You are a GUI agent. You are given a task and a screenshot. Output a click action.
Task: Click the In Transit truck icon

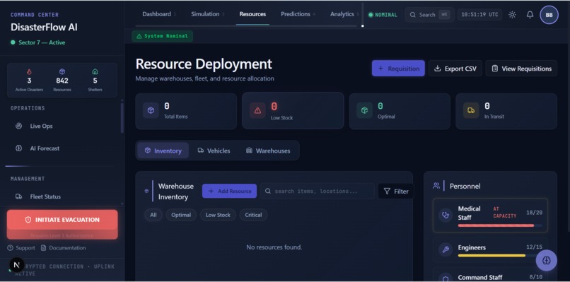tap(471, 110)
